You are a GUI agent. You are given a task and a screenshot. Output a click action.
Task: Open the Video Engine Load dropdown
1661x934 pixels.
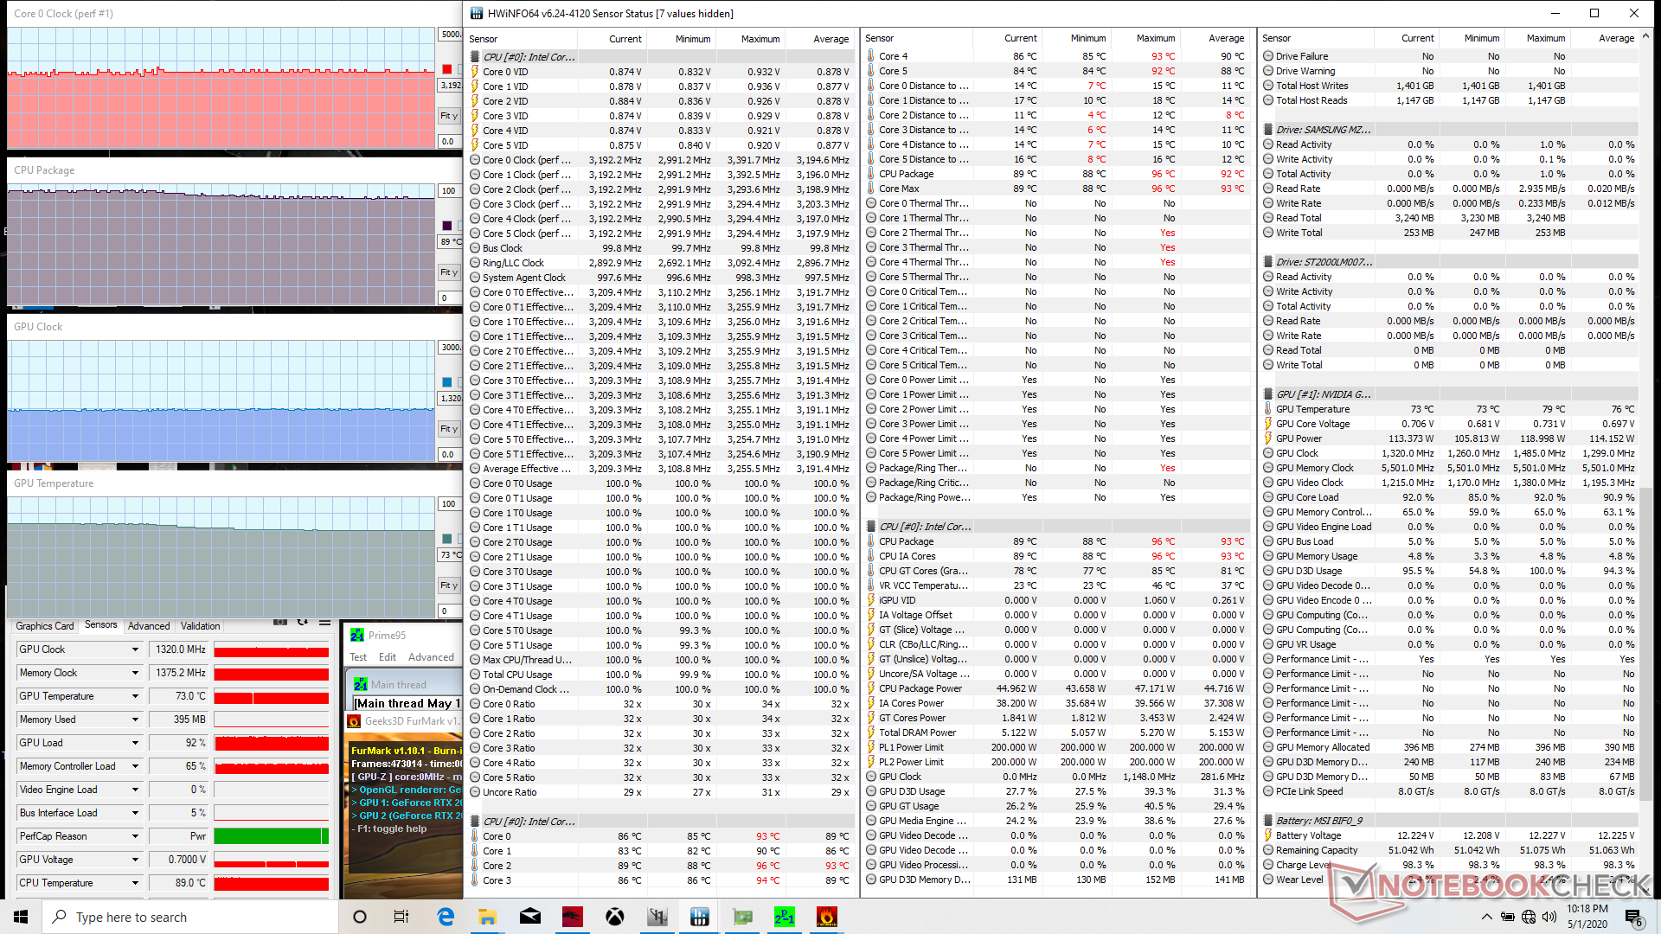135,790
